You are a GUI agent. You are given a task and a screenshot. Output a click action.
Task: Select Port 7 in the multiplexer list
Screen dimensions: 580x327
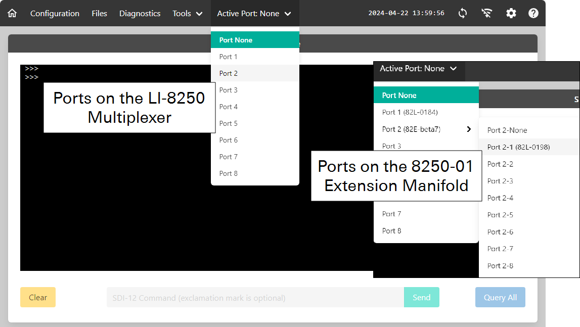tap(255, 157)
